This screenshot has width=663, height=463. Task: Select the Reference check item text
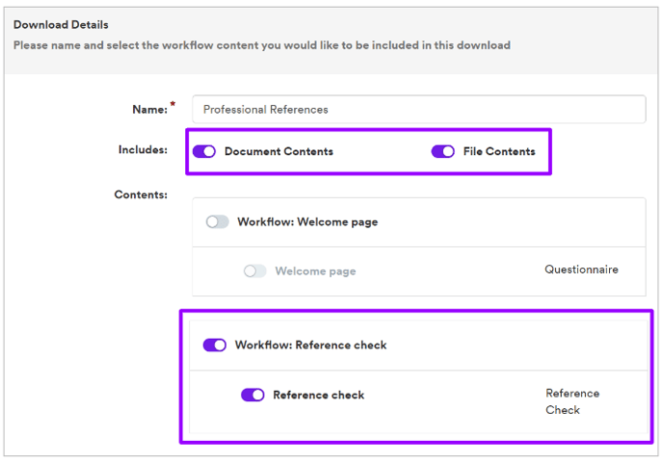(318, 395)
